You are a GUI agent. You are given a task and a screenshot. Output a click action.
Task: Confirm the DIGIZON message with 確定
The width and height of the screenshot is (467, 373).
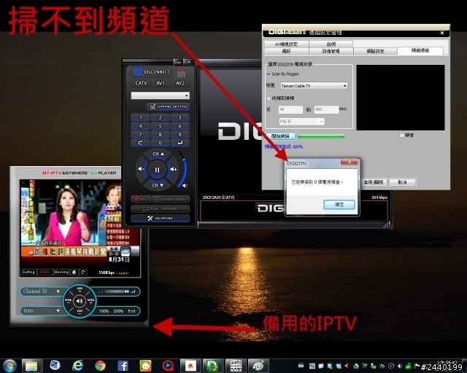coord(339,205)
